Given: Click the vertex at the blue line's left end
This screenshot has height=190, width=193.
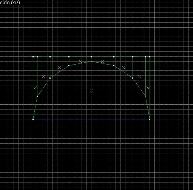Looking at the screenshot, I should click(33, 119).
